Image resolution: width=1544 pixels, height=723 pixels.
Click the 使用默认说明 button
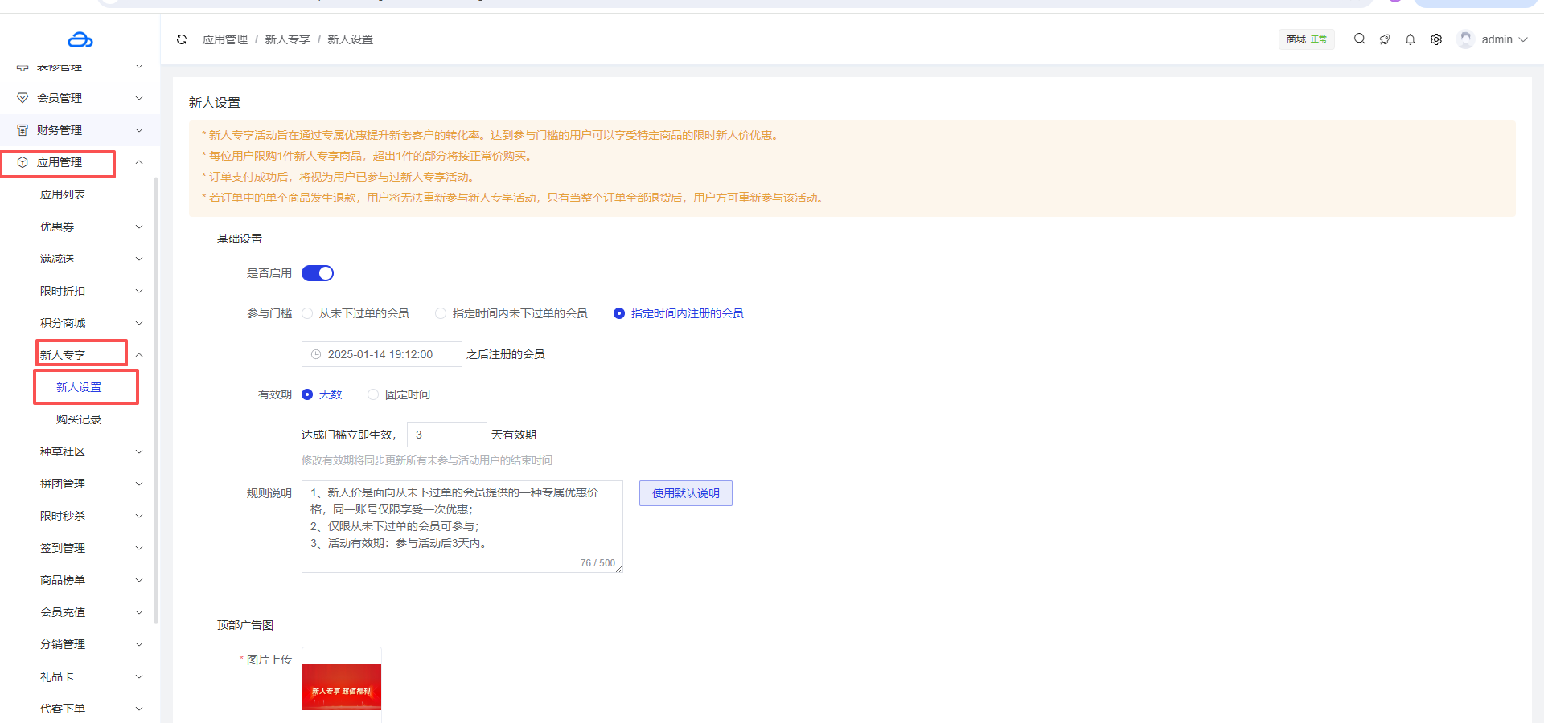pos(685,493)
